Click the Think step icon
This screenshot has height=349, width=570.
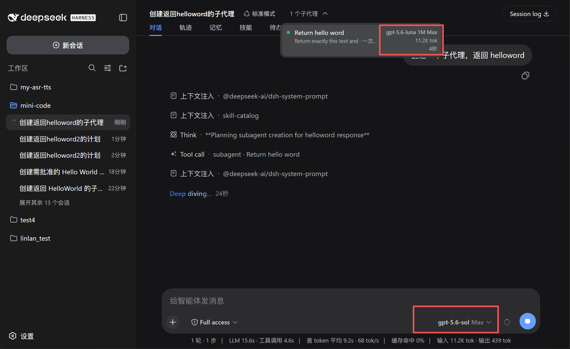point(174,135)
